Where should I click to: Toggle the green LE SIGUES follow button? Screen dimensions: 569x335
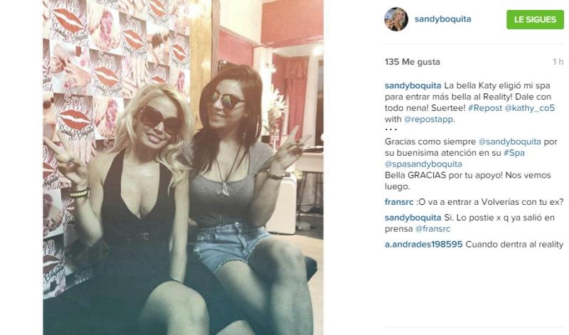coord(535,19)
